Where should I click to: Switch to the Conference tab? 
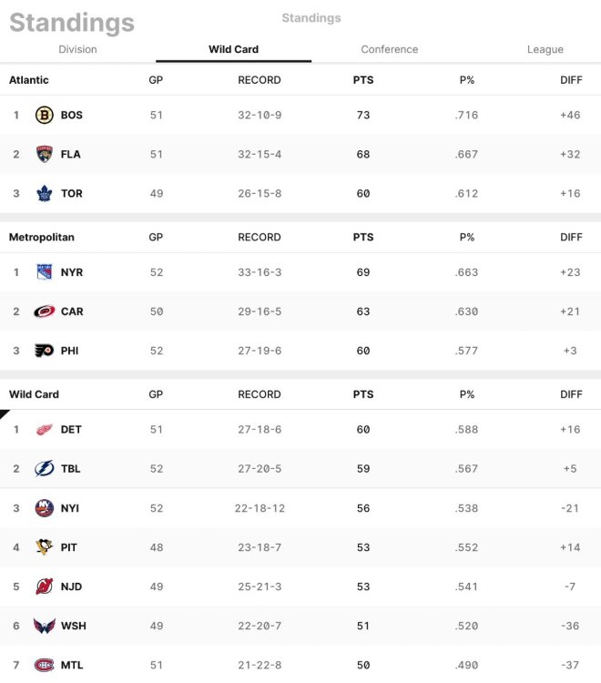click(x=389, y=49)
